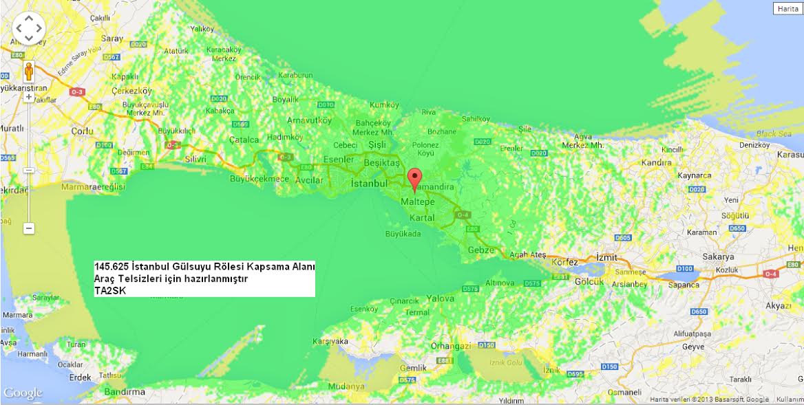Click the Harita verileri ©2013 copyright text
Image resolution: width=804 pixels, height=405 pixels.
710,399
